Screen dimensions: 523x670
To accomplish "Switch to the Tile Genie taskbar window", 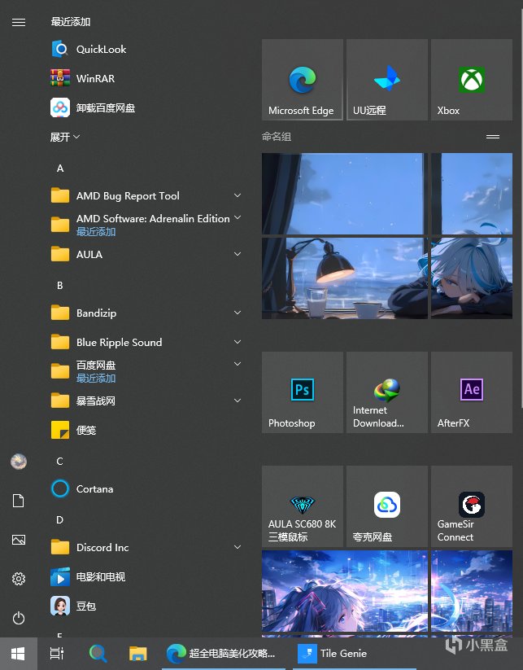I will (354, 654).
